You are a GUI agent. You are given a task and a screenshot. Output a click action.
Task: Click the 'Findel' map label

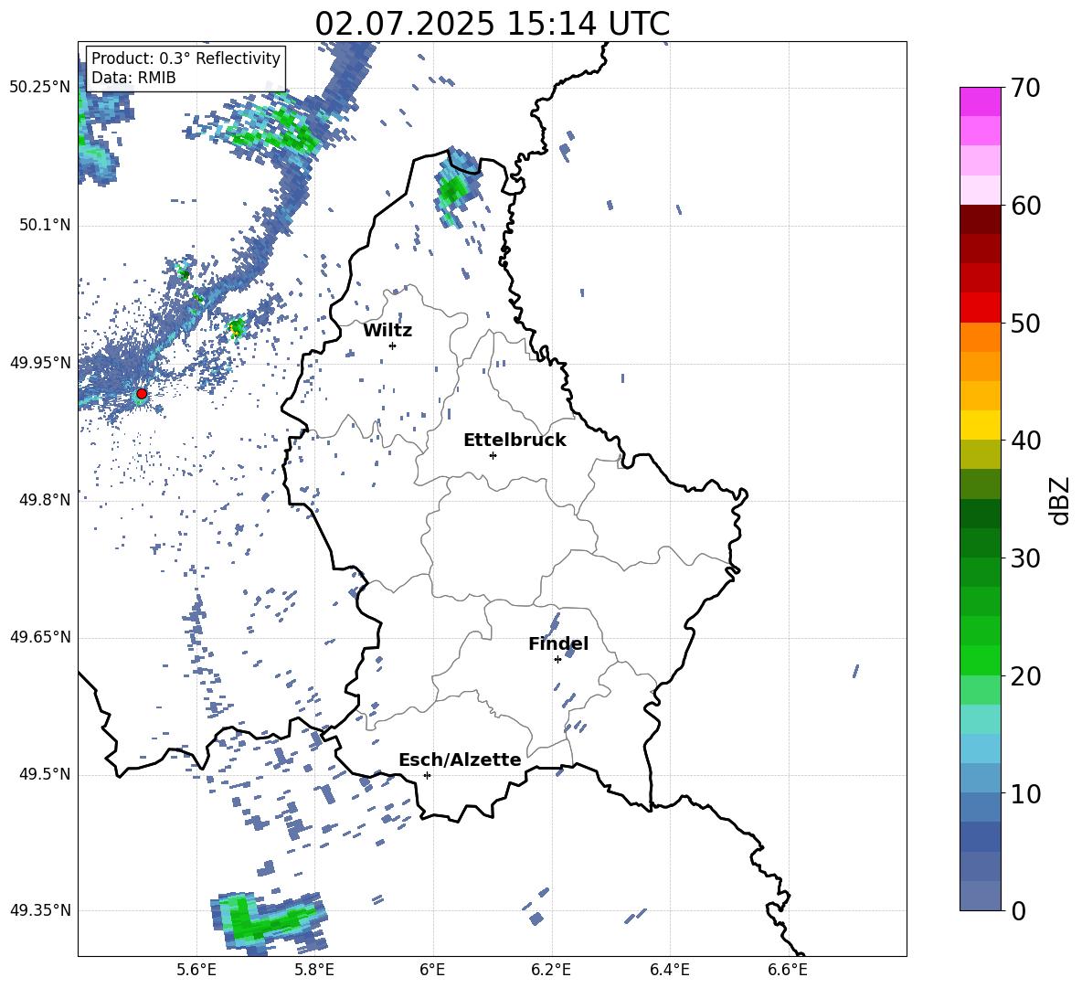558,643
